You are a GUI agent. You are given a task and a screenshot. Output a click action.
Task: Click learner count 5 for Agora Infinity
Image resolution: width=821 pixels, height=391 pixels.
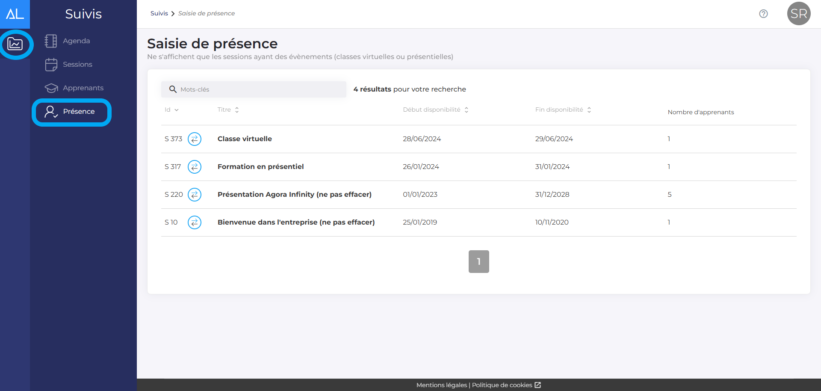[x=670, y=194]
